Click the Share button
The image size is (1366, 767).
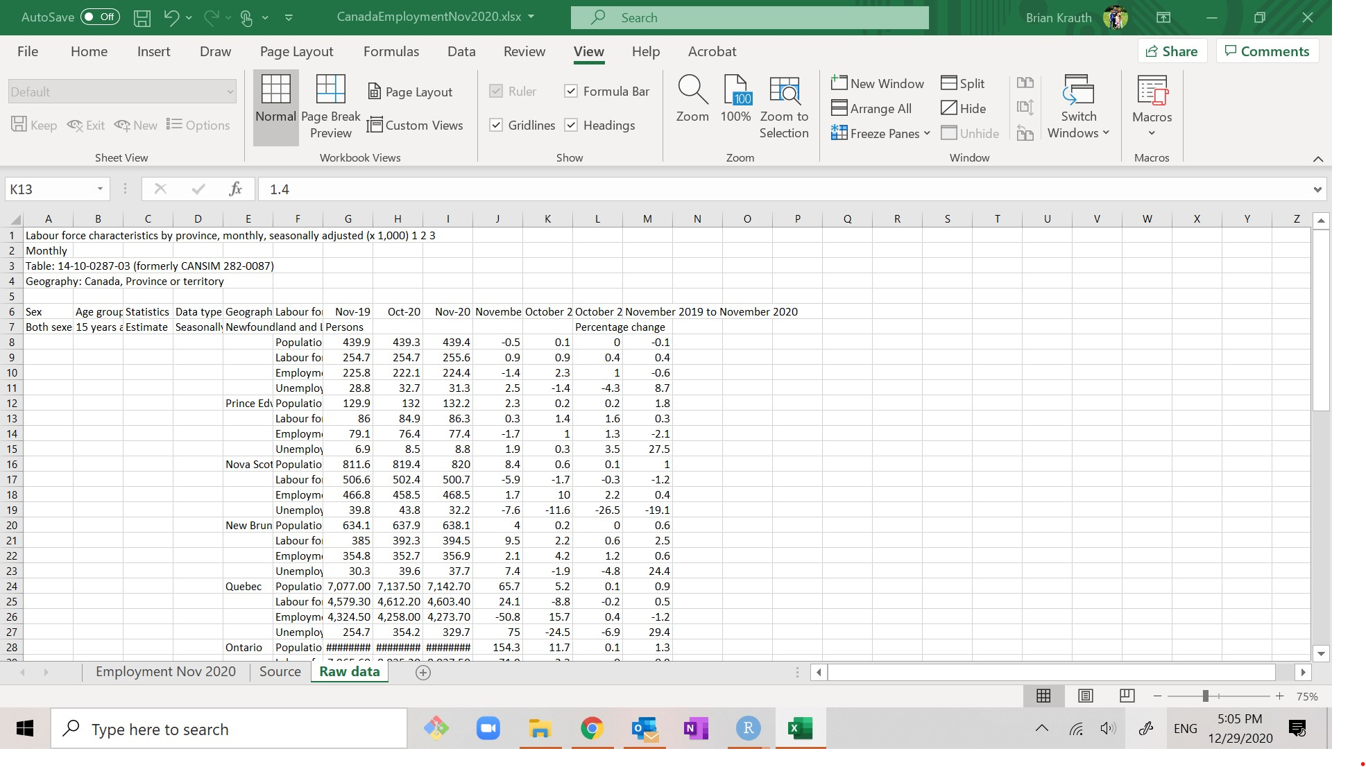coord(1171,51)
